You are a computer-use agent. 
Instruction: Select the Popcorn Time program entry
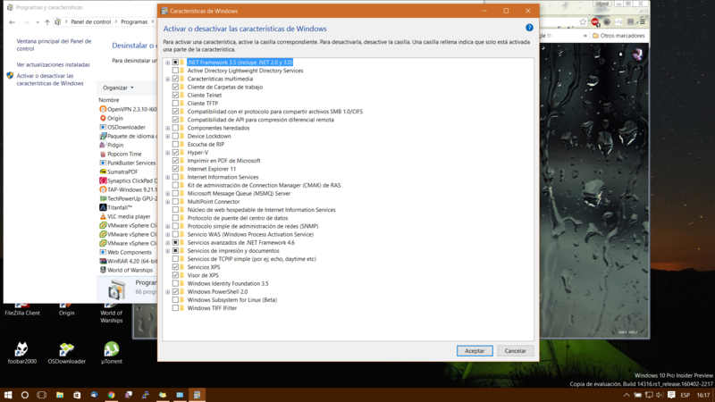[123, 154]
